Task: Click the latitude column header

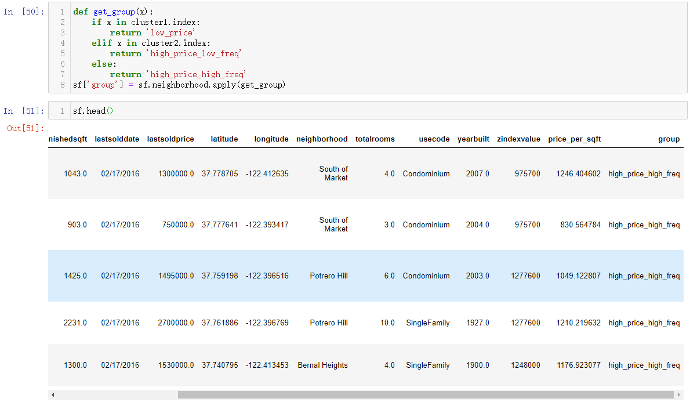Action: point(224,139)
